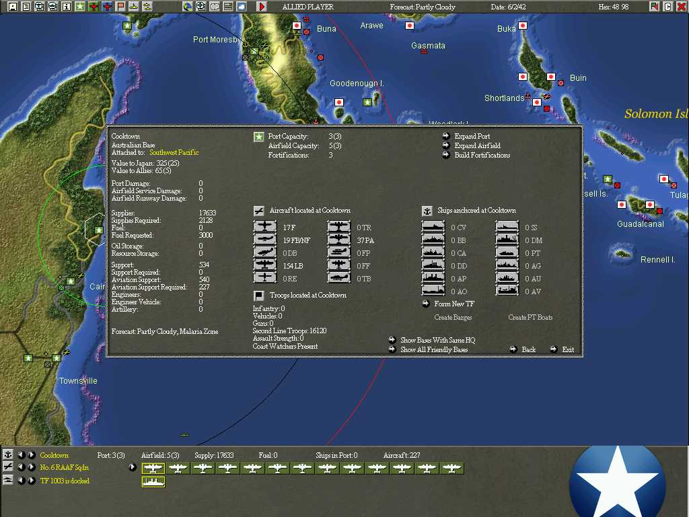Go to next base with right arrow beside Cooktown
689x517 pixels.
(31, 454)
